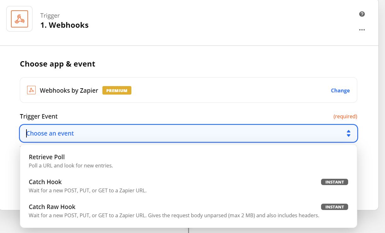This screenshot has width=385, height=233.
Task: Click the '1. Webhooks' step title
Action: pyautogui.click(x=64, y=25)
